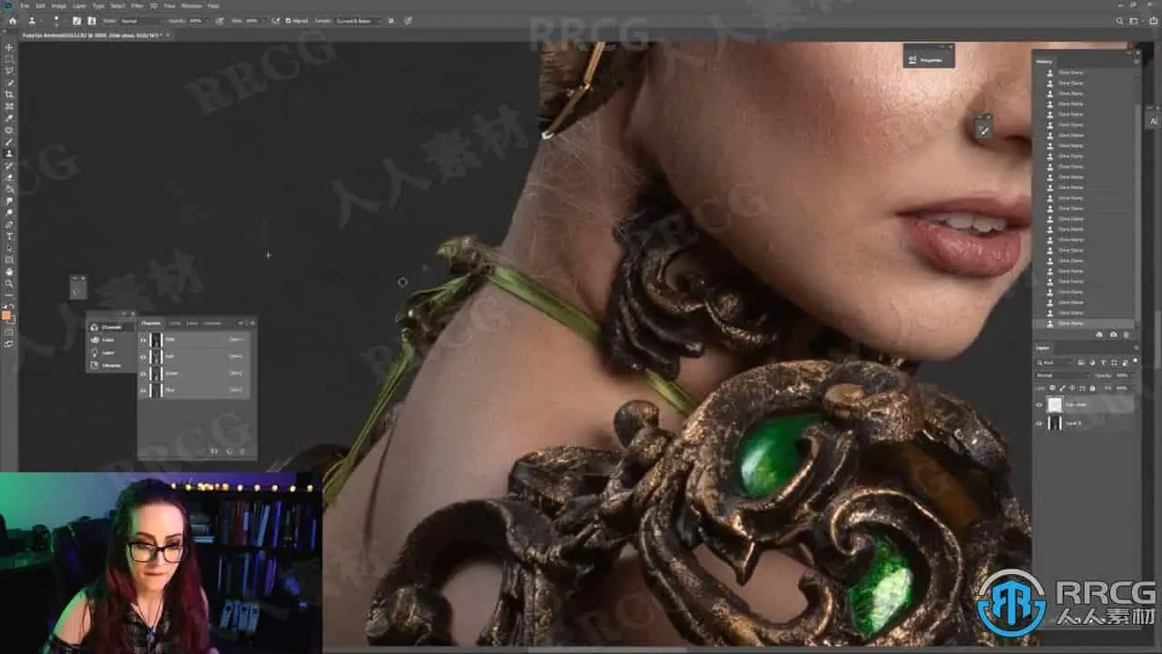1162x654 pixels.
Task: Open the Layers panel menu
Action: [1137, 348]
